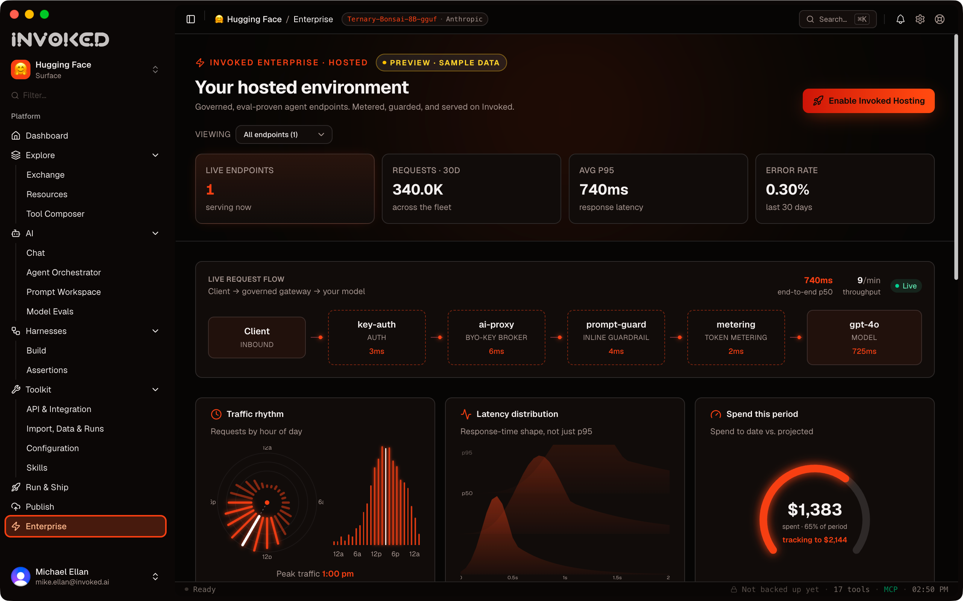Click the Preview Sample Data badge
Screen dimensions: 963x601
point(441,62)
